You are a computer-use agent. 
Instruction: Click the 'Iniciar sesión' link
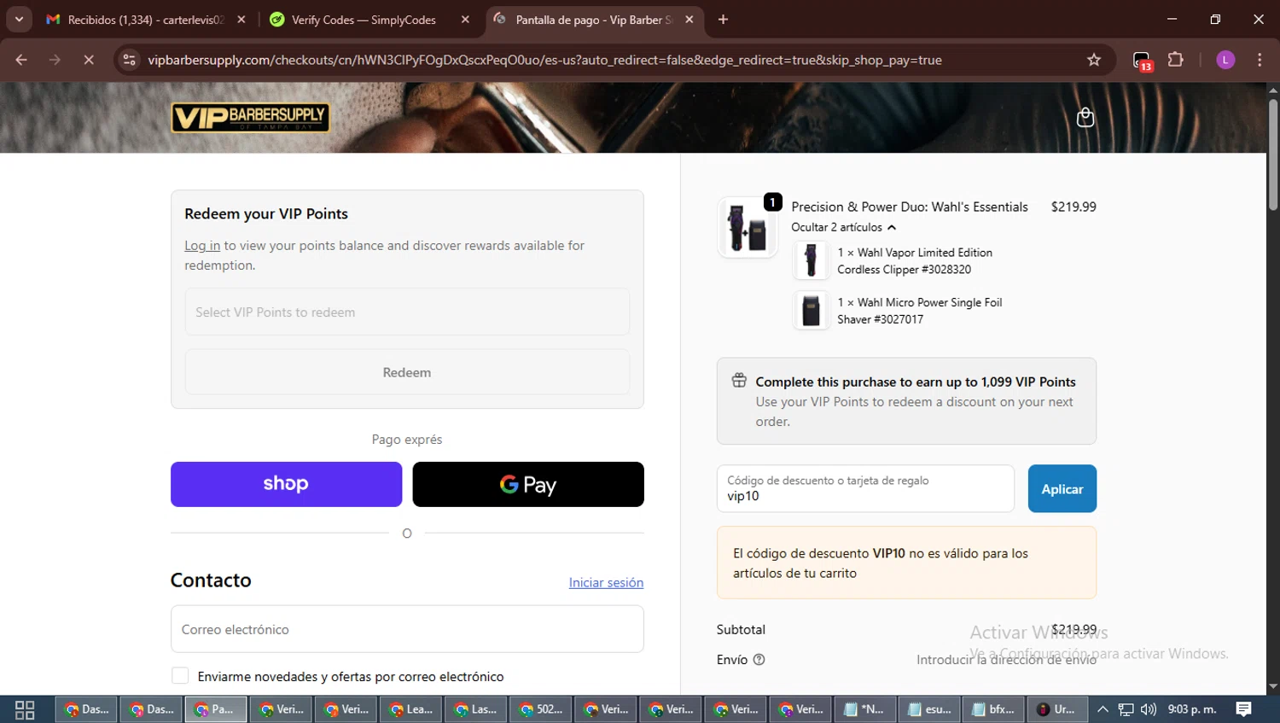pyautogui.click(x=606, y=582)
